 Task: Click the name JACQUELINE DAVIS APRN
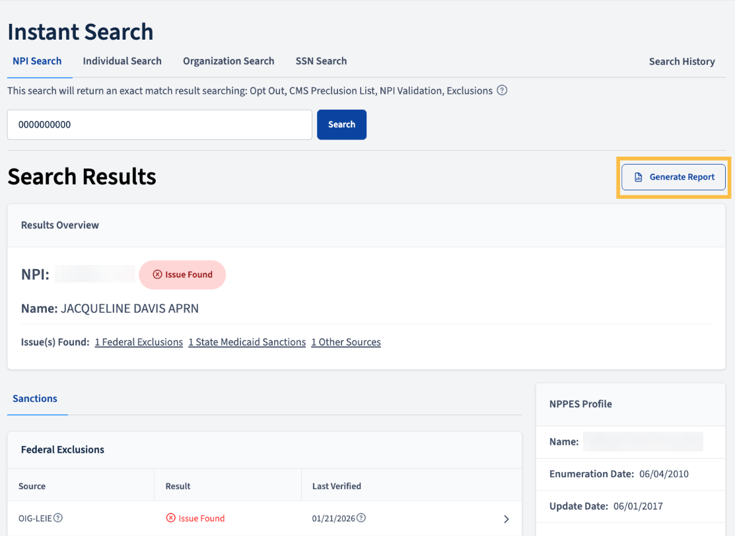pos(130,309)
